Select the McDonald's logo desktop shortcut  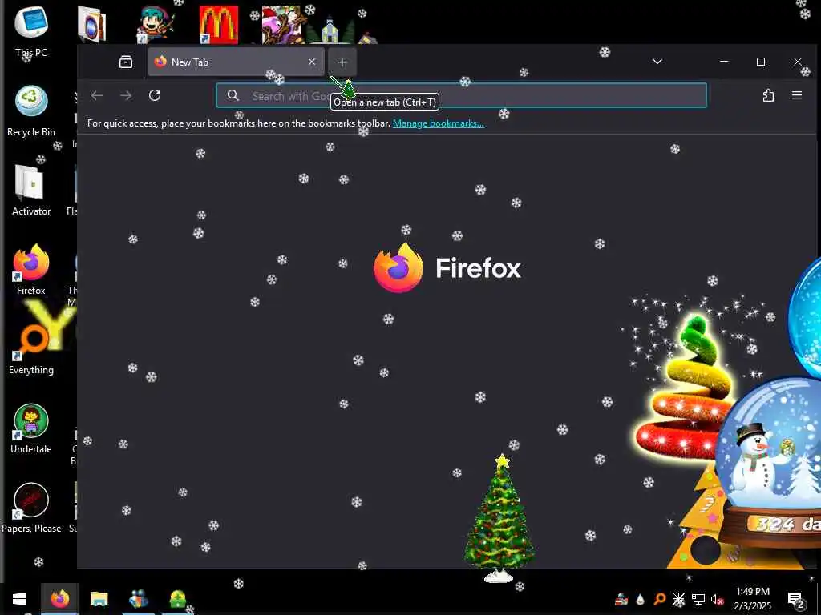[x=218, y=25]
